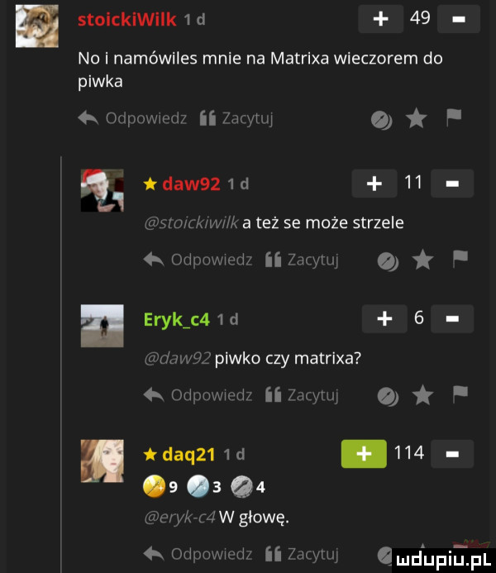This screenshot has width=496, height=573.
Task: Reply to daw92 using Odpowiedz
Action: (x=198, y=260)
